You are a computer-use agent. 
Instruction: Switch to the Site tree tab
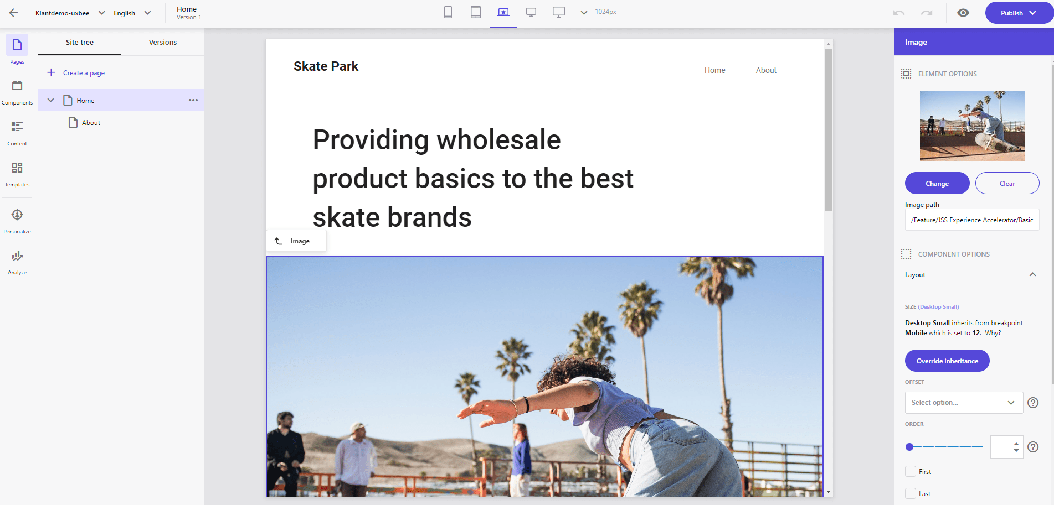pos(80,42)
